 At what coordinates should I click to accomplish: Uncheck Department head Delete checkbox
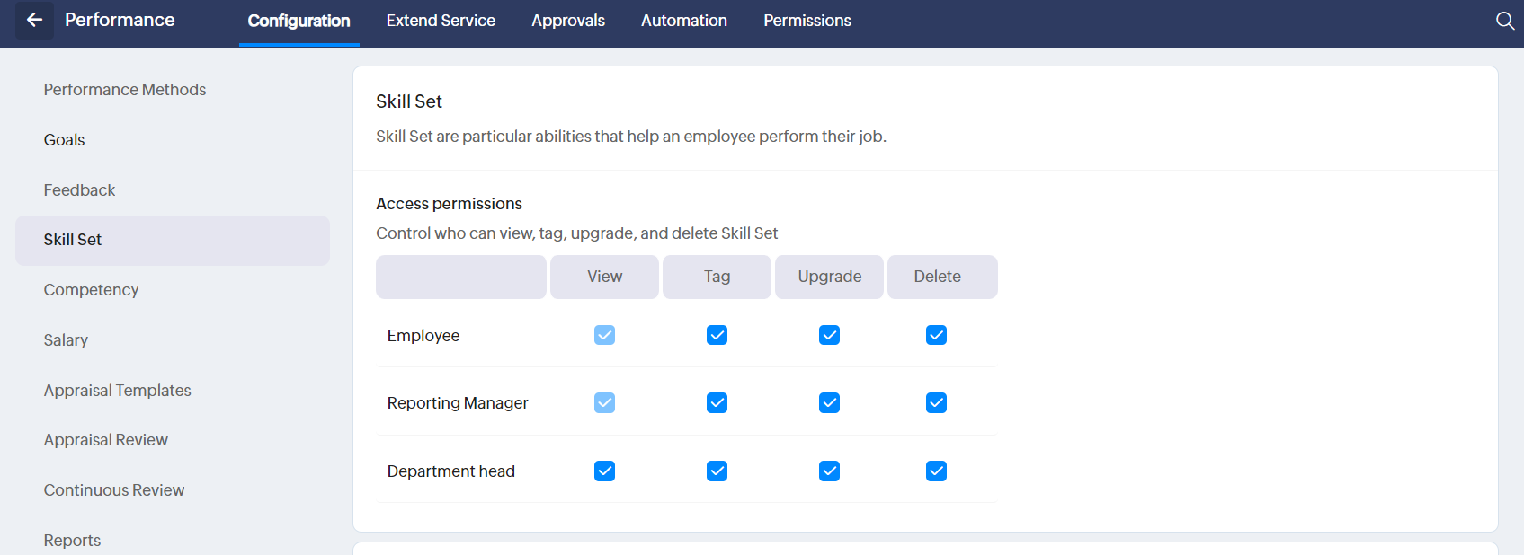pyautogui.click(x=936, y=471)
